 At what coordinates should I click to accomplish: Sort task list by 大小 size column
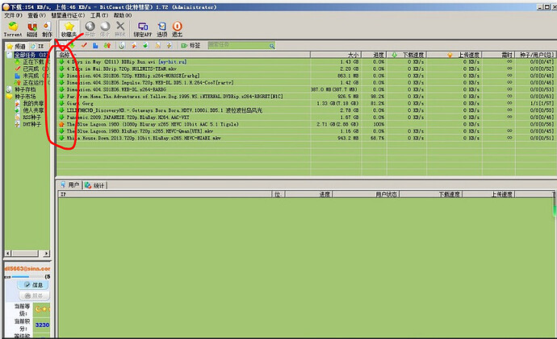336,55
